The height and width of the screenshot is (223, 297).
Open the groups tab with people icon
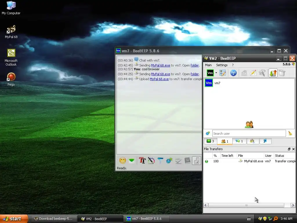point(252,141)
